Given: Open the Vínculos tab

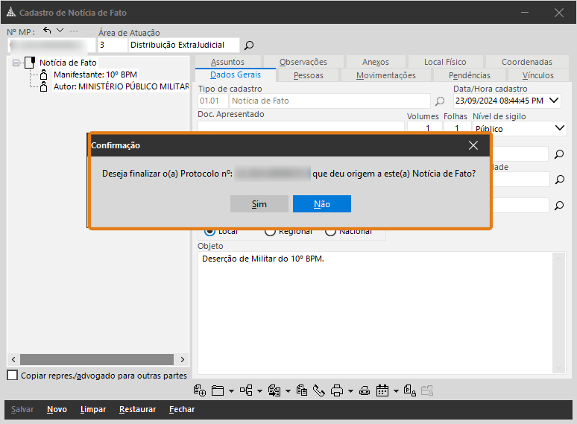Looking at the screenshot, I should [x=538, y=75].
